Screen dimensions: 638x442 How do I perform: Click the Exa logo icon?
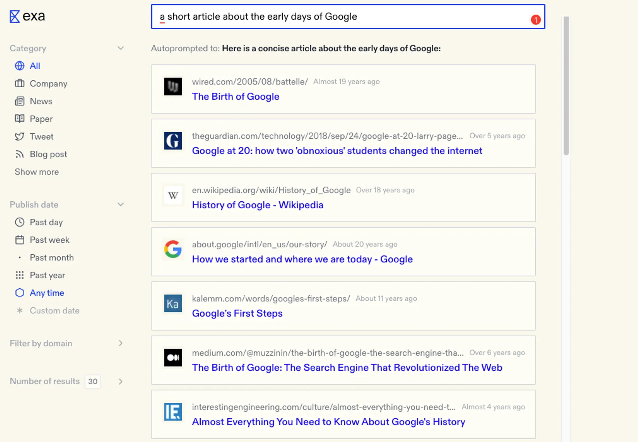point(15,17)
